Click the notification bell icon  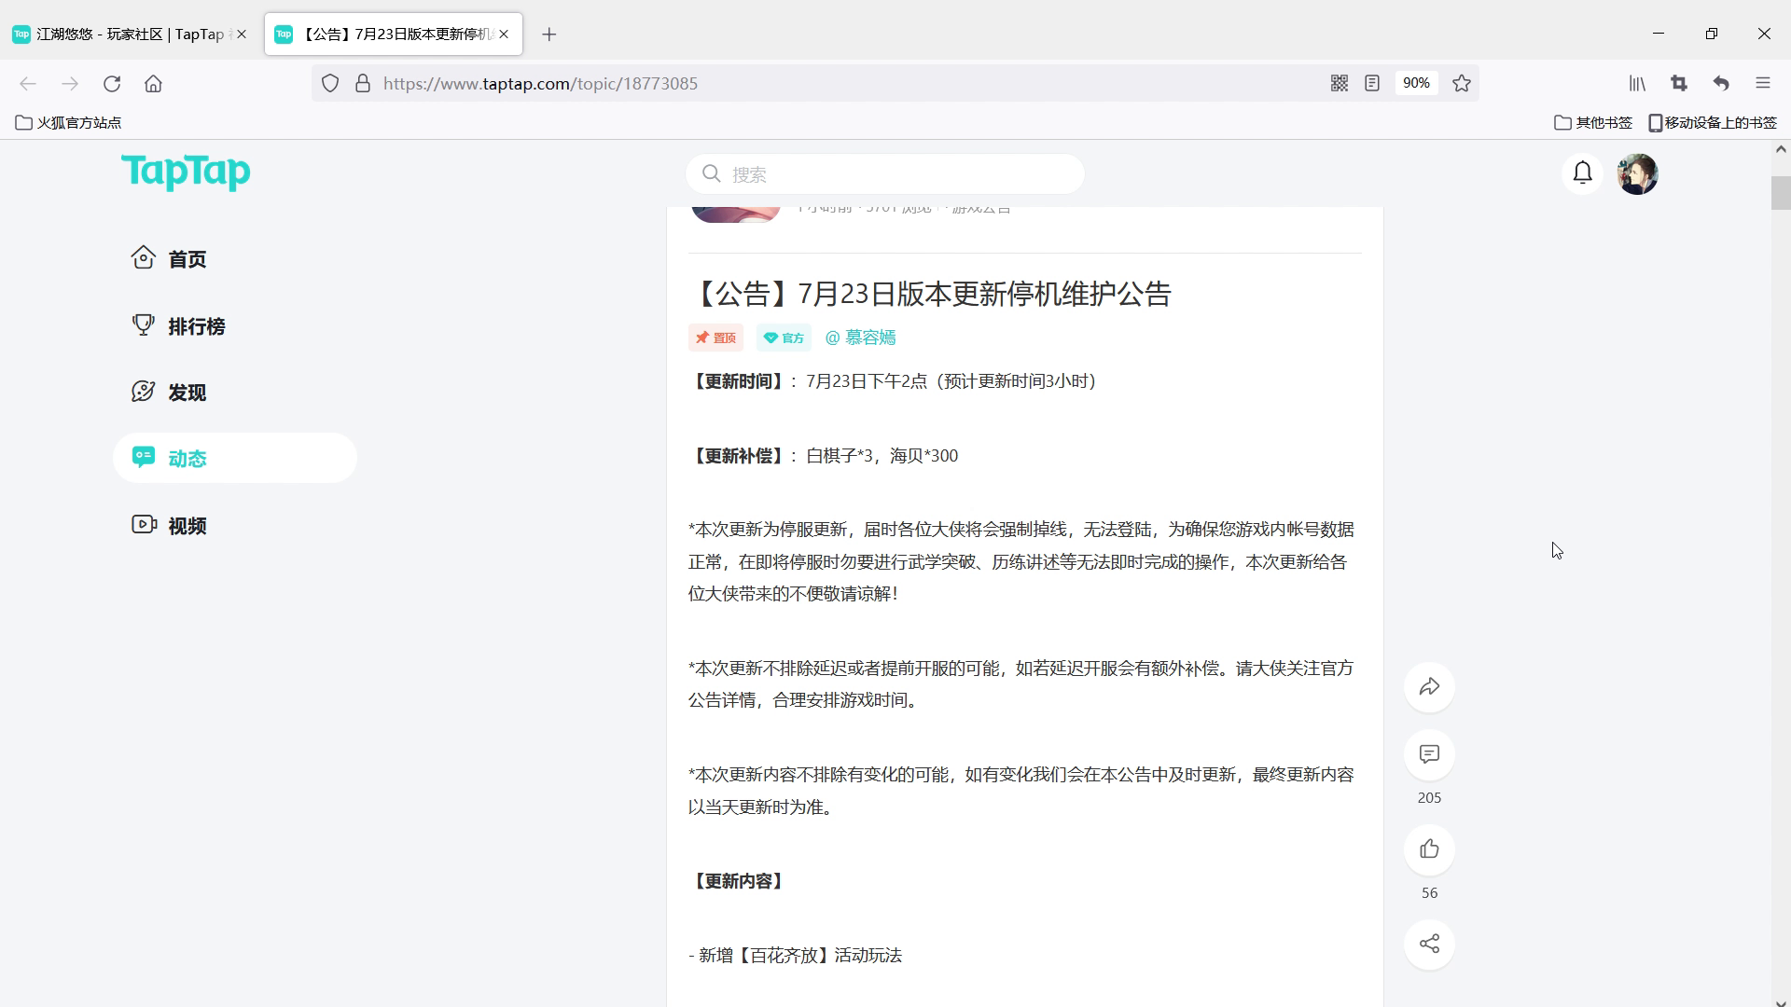coord(1582,173)
